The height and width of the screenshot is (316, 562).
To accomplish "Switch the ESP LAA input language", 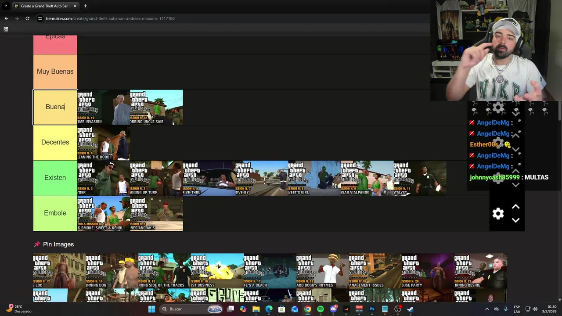I will click(x=517, y=309).
